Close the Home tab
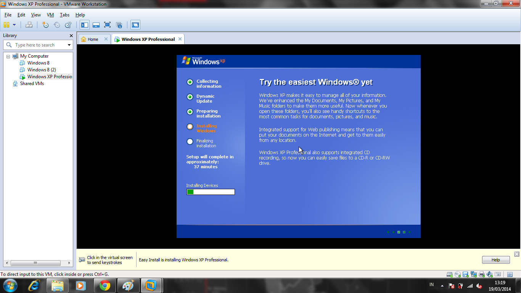The image size is (521, 293). coord(106,39)
